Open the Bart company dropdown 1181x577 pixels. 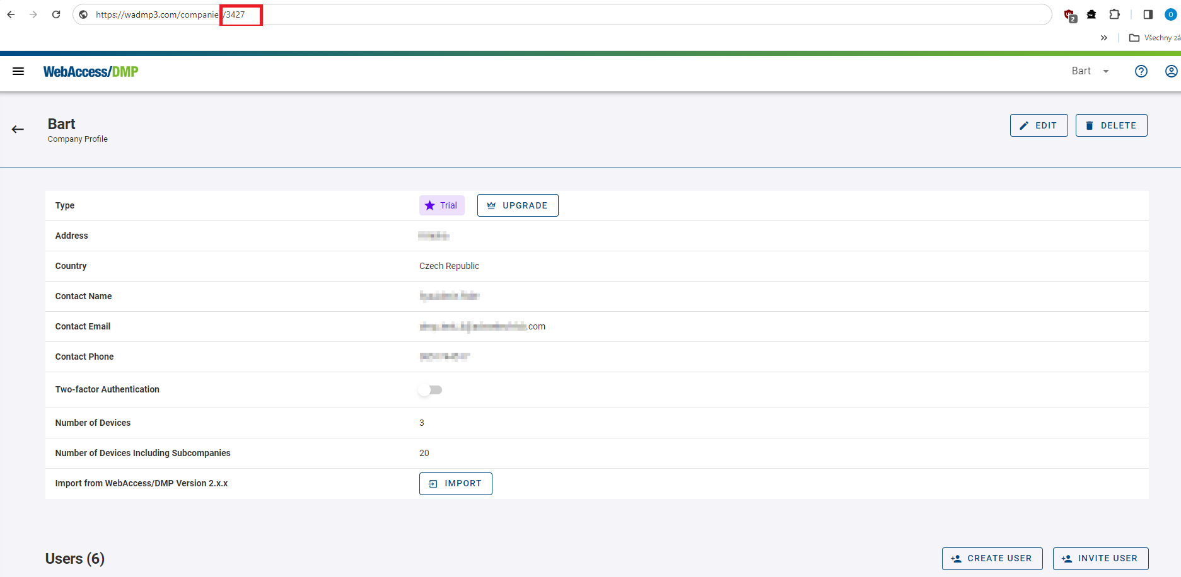1090,71
